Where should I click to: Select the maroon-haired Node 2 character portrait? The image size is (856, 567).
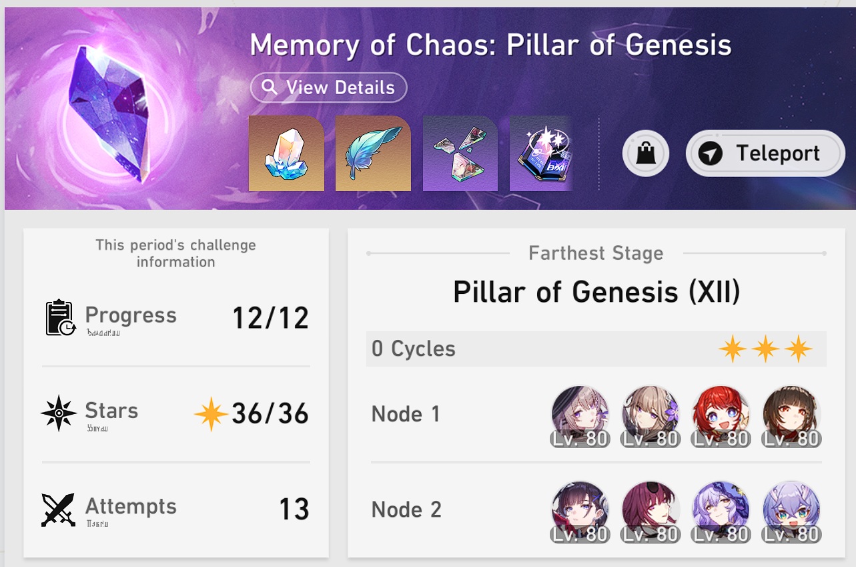(651, 510)
